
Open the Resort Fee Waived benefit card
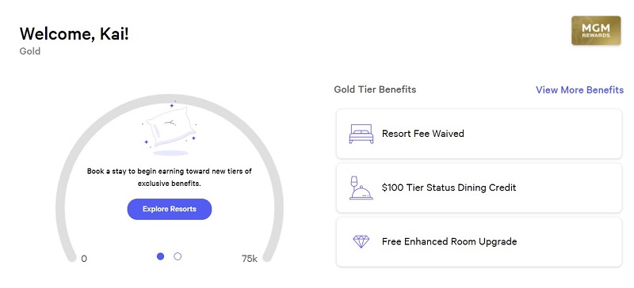(x=479, y=134)
